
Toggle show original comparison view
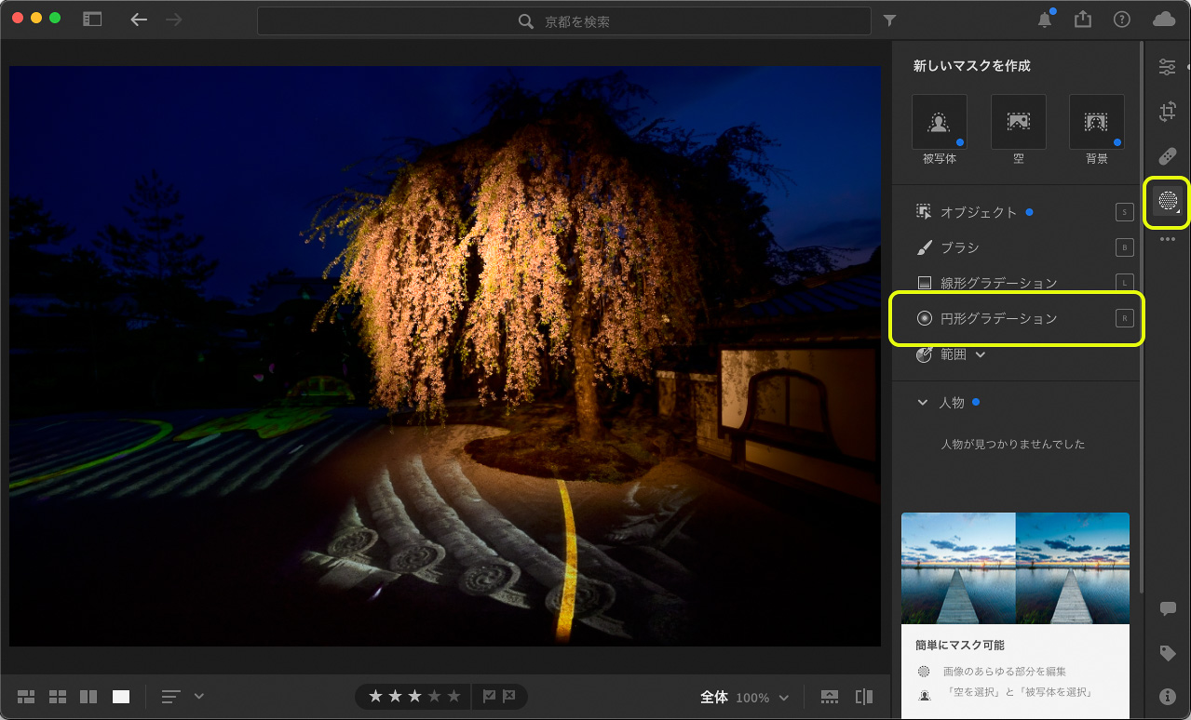[x=864, y=697]
